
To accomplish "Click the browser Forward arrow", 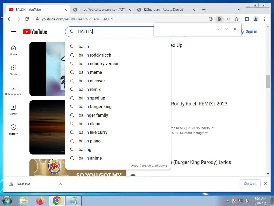I will pos(18,19).
